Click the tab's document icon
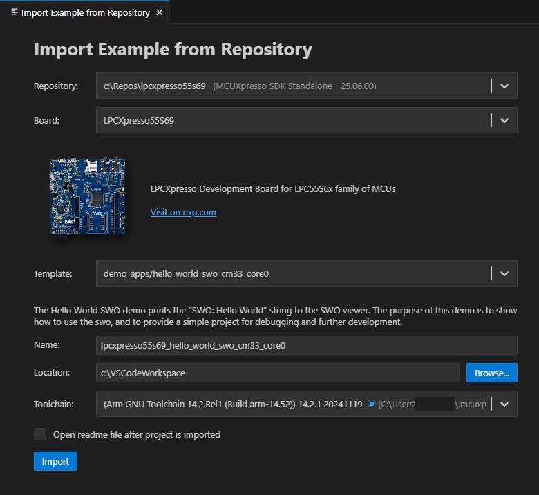This screenshot has width=539, height=495. pos(14,12)
